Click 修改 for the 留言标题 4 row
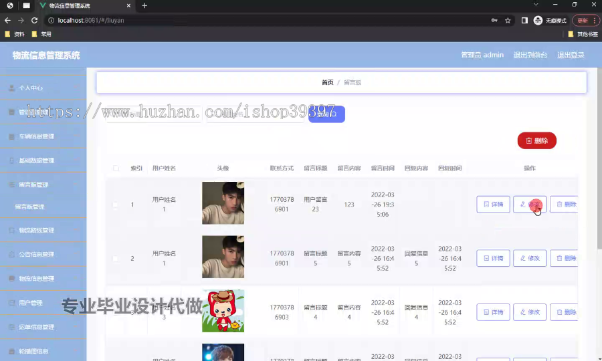 pyautogui.click(x=530, y=312)
